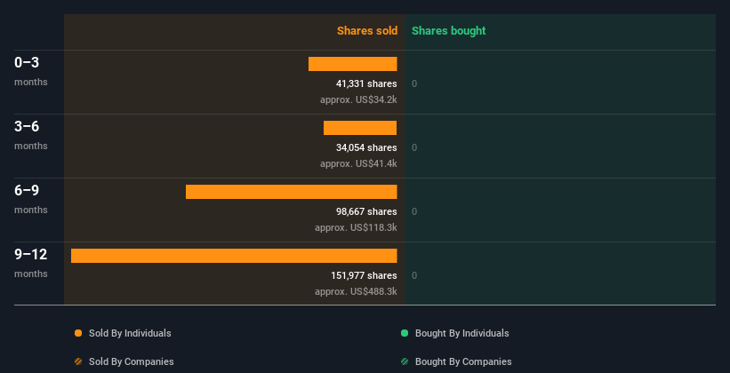Click the bought 0 in the 9–12 months row
This screenshot has width=730, height=373.
coord(414,276)
